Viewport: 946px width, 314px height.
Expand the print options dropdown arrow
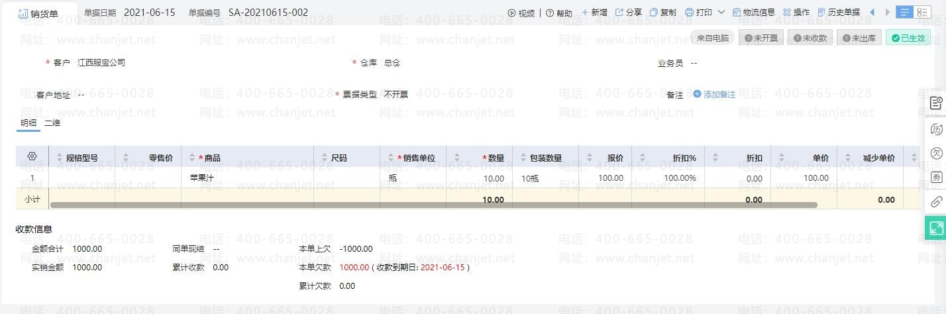point(721,13)
